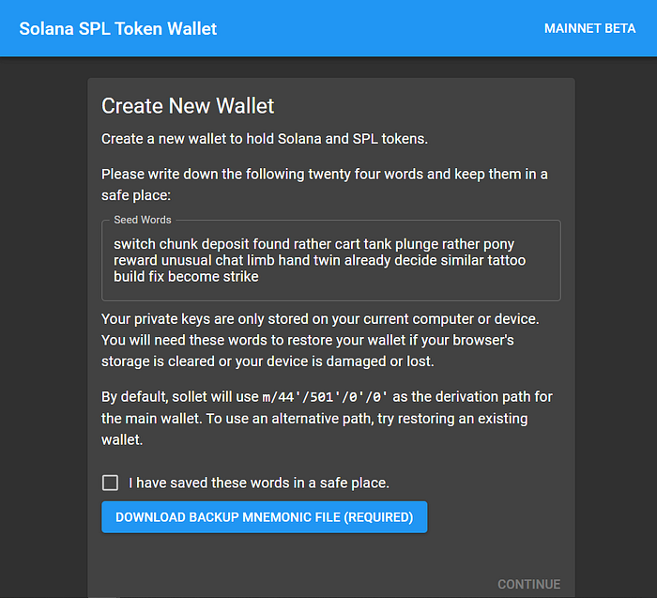Click the 'Please write down the following' paragraph

pos(325,184)
